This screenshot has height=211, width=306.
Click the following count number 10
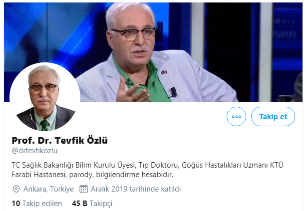(16, 204)
